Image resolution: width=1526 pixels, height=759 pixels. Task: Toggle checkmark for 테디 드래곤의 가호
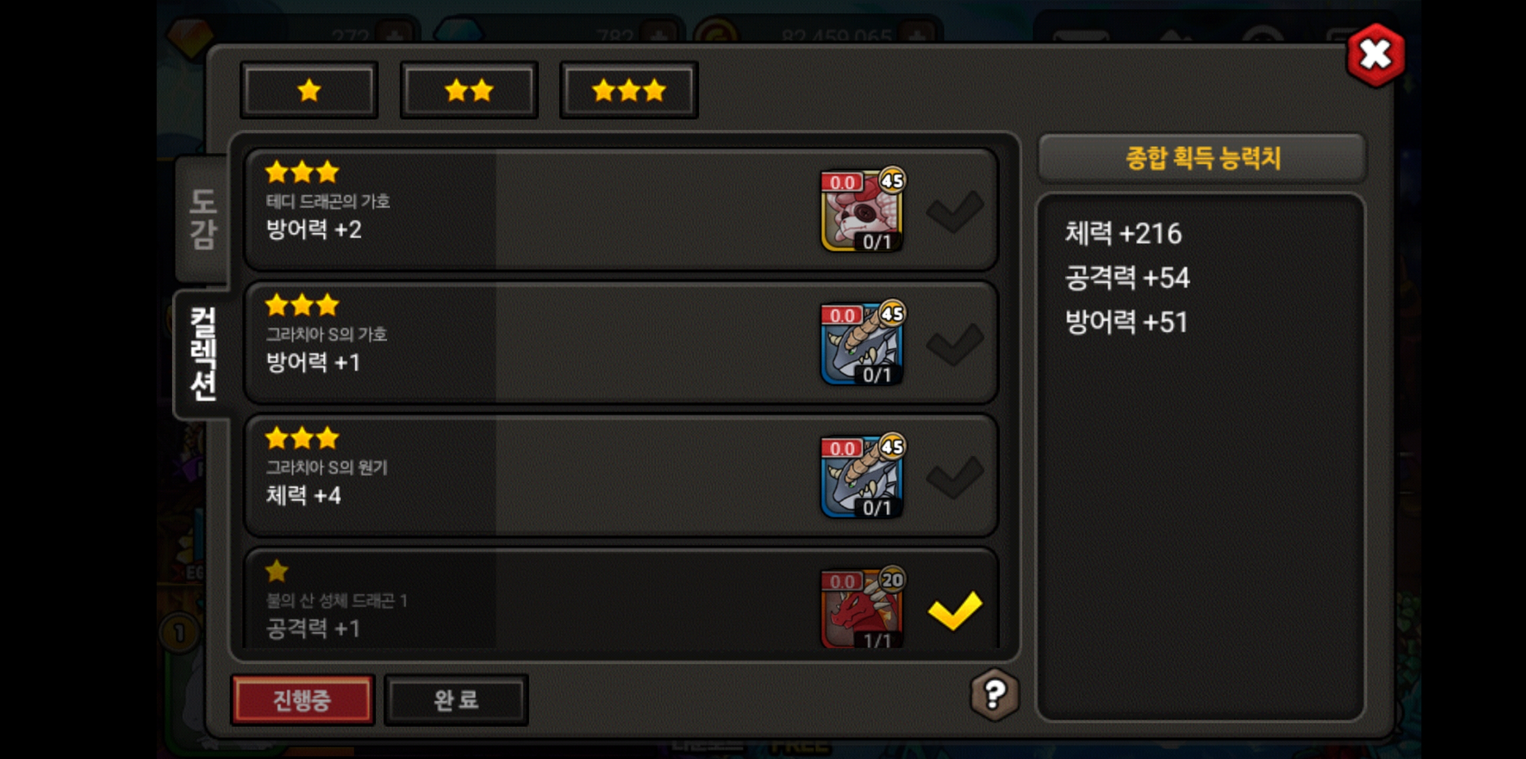pyautogui.click(x=955, y=211)
